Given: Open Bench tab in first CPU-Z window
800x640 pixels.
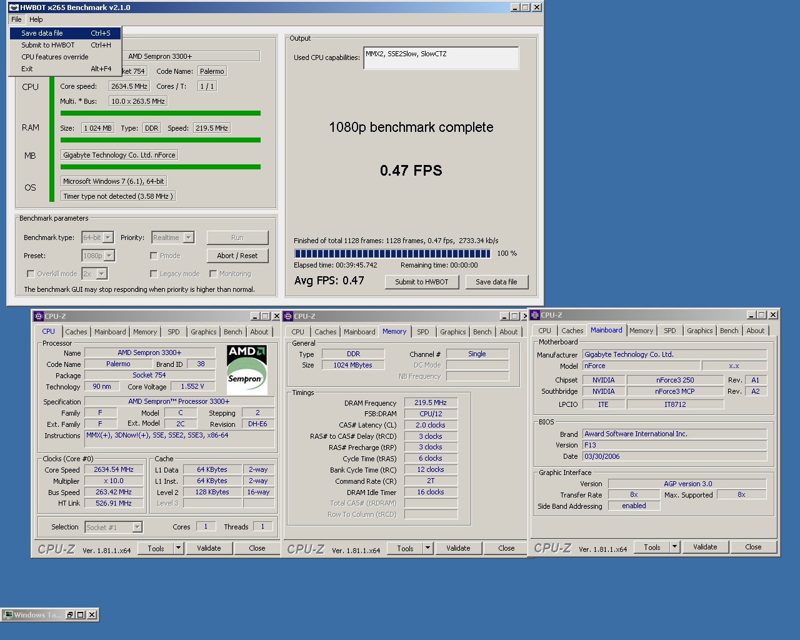Looking at the screenshot, I should click(x=232, y=332).
